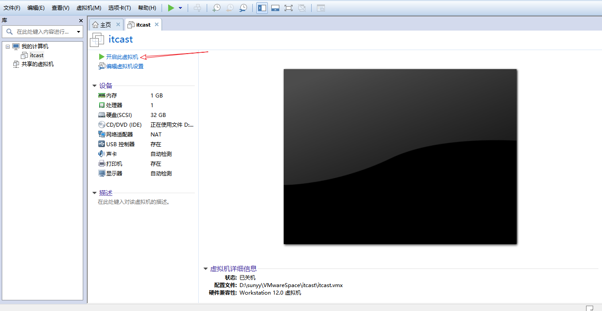
Task: Open the CD/DVD (IDE) device entry
Action: [x=123, y=125]
